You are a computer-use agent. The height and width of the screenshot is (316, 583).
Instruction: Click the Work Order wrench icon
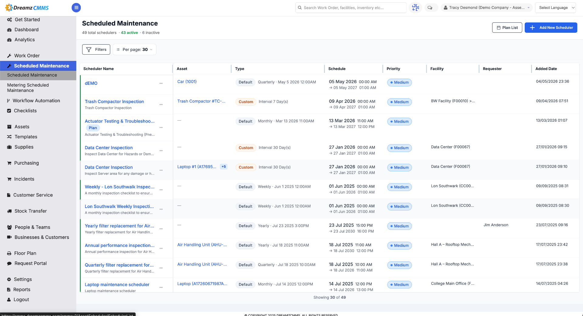pyautogui.click(x=9, y=56)
